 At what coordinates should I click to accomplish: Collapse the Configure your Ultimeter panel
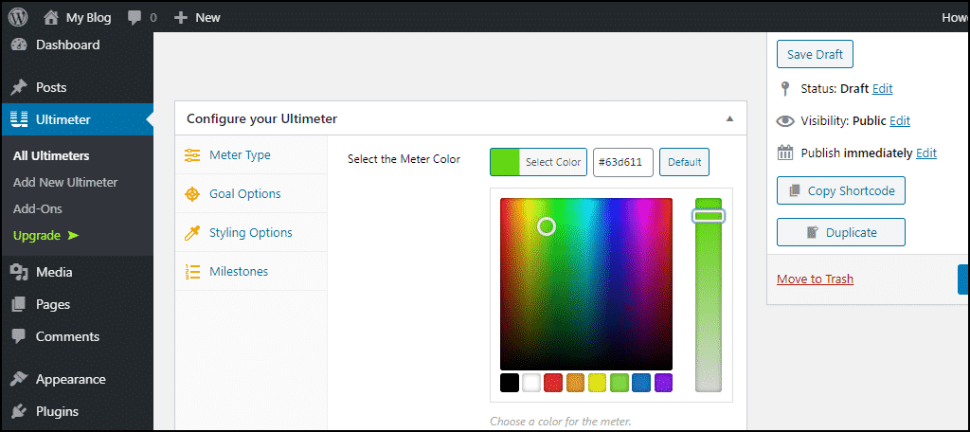[x=730, y=118]
